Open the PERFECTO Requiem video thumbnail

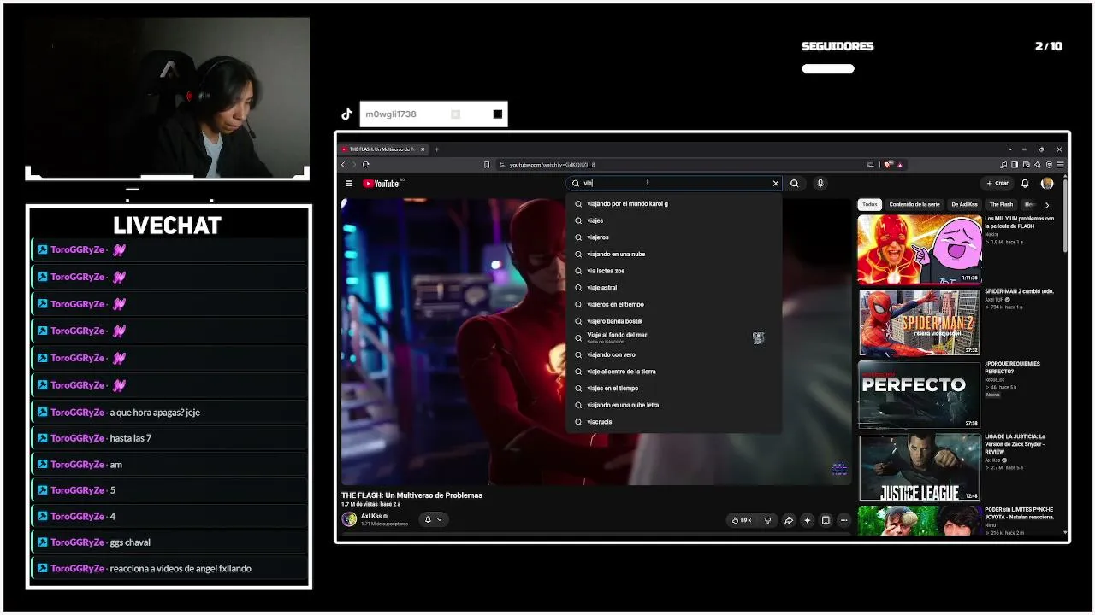coord(920,395)
